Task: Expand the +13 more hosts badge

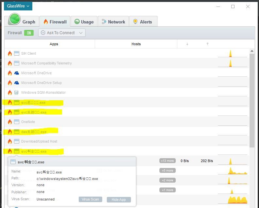Action: (167, 161)
